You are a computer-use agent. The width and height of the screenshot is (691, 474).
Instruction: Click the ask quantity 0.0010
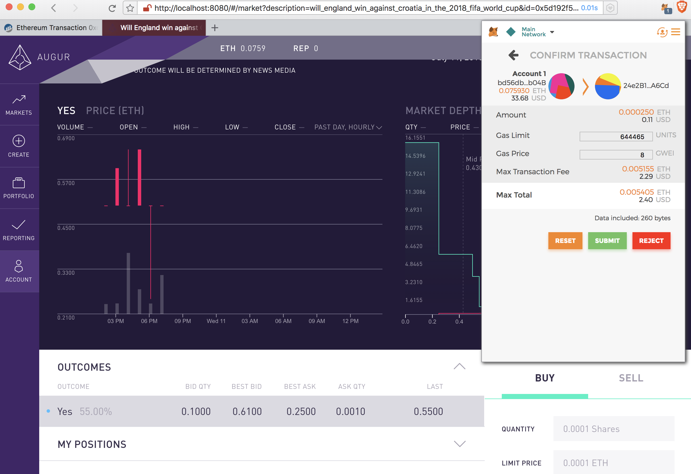(x=351, y=411)
